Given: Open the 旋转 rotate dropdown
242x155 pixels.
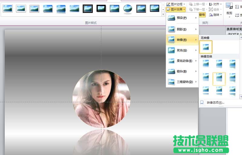Looking at the screenshot, I should click(215, 15).
